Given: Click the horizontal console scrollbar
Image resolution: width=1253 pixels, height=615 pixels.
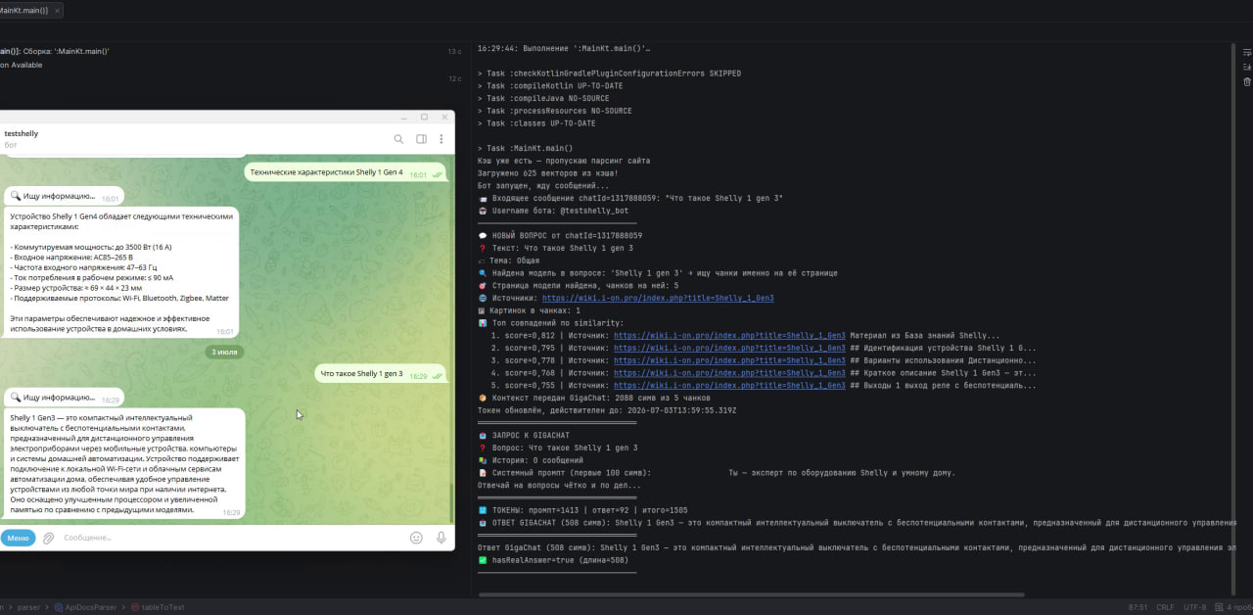Looking at the screenshot, I should point(754,594).
